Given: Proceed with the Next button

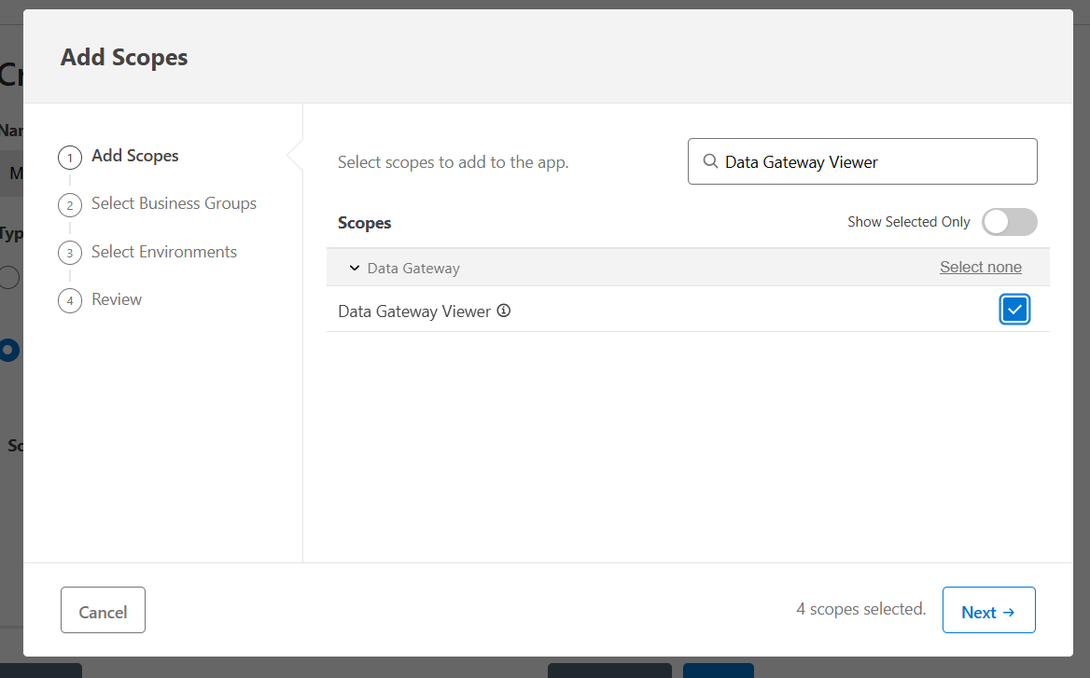Looking at the screenshot, I should (x=988, y=611).
